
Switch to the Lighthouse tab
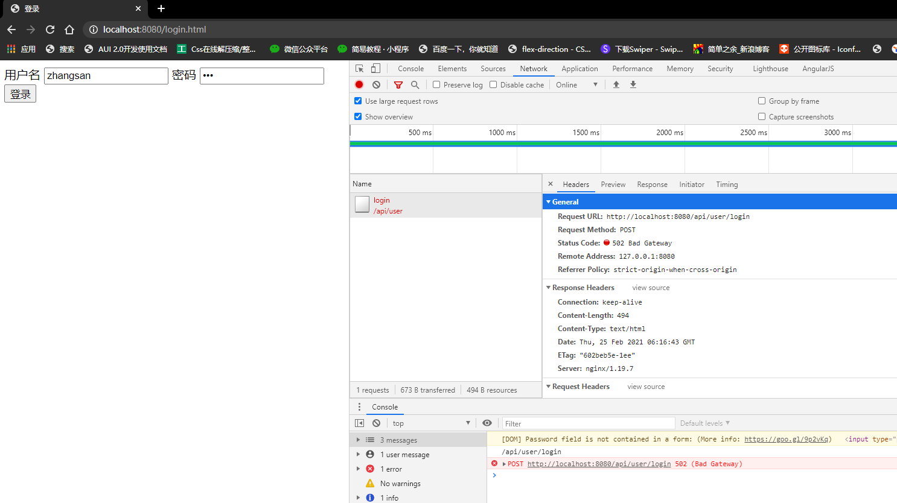[x=771, y=69]
